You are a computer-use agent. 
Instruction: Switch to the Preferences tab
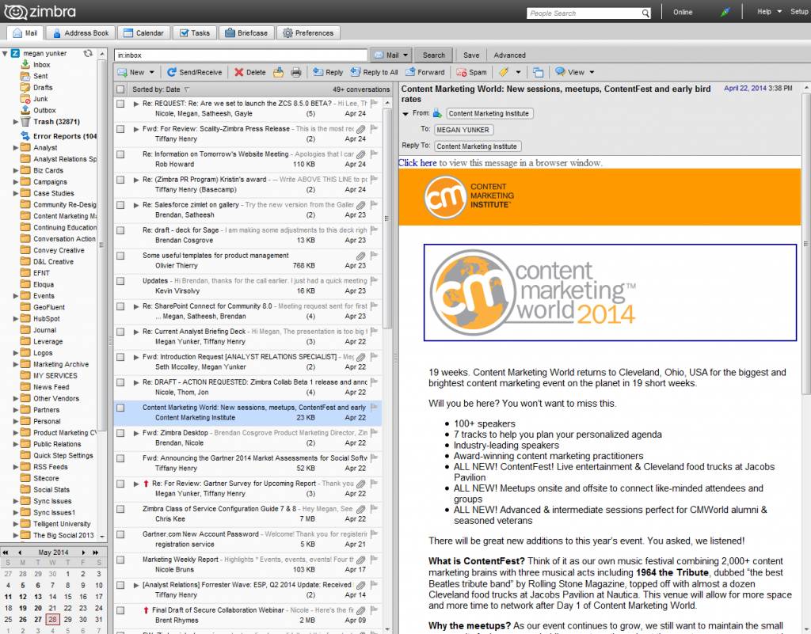click(x=308, y=33)
